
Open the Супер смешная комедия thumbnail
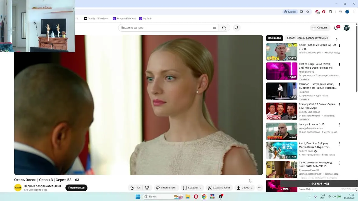[282, 169]
